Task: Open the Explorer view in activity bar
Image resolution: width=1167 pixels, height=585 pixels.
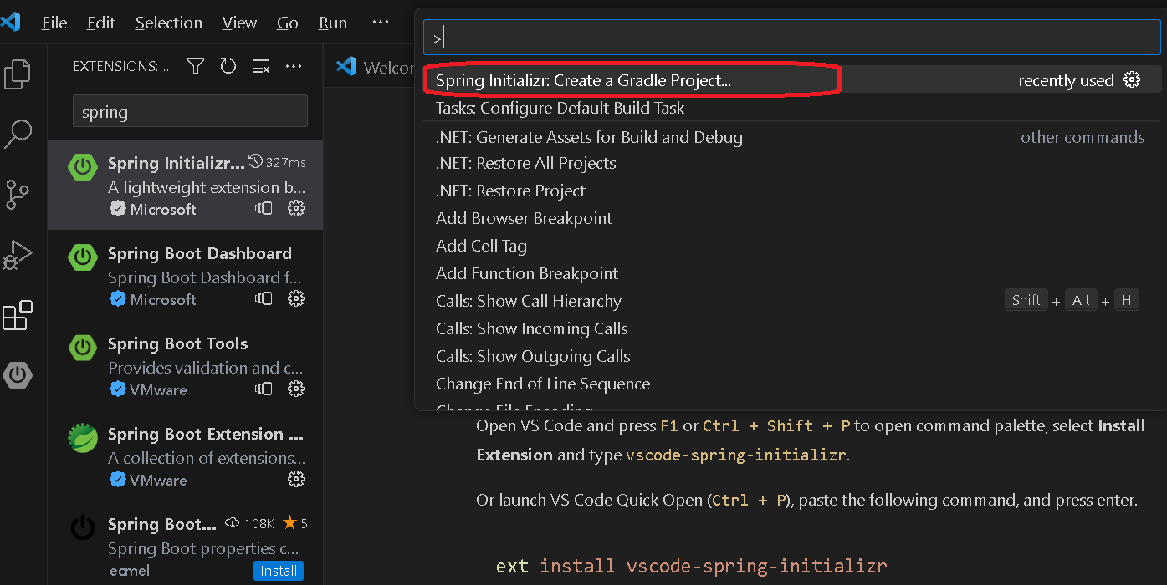Action: [18, 74]
